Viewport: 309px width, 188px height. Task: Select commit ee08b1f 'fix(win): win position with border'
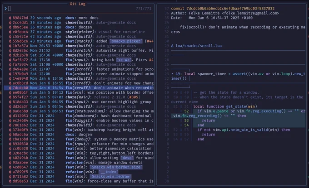point(79,92)
